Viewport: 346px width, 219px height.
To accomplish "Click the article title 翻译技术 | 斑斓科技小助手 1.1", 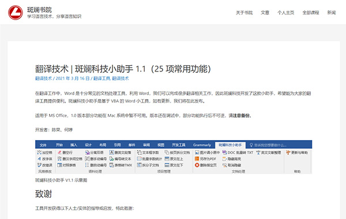I will pyautogui.click(x=123, y=69).
